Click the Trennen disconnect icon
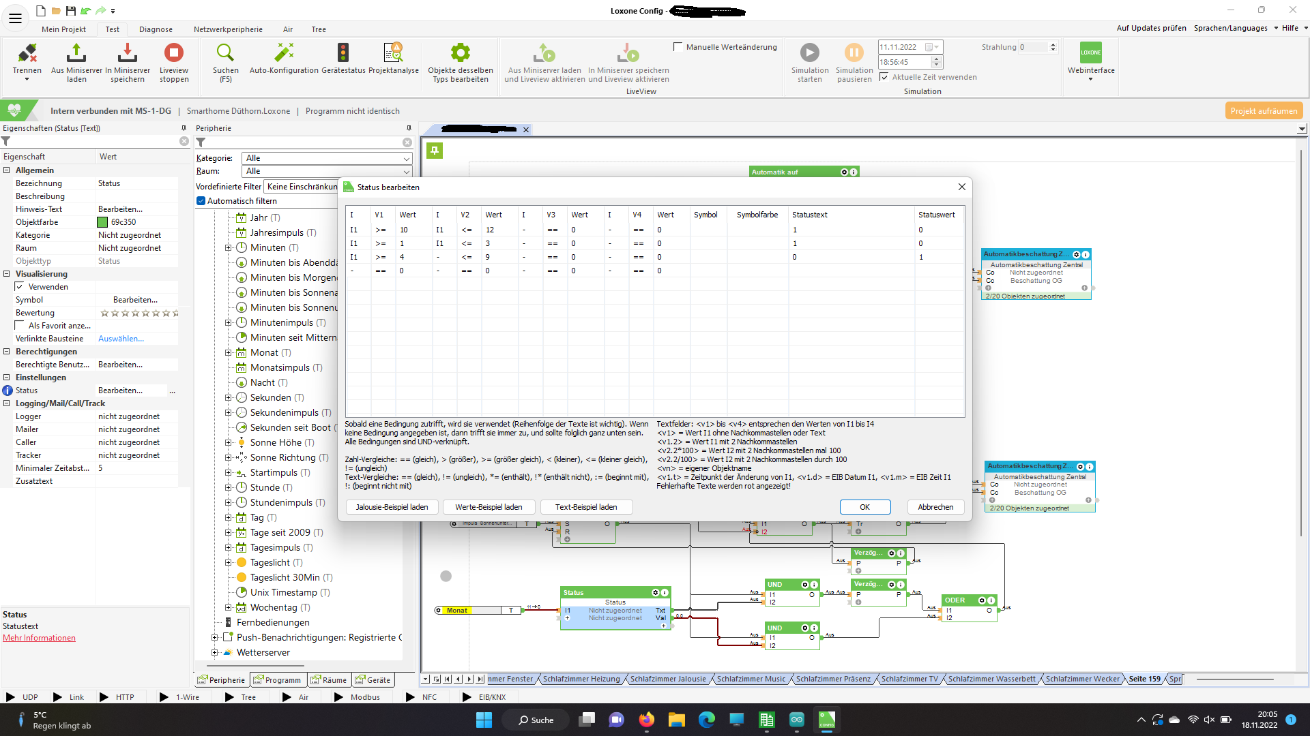1310x736 pixels. (x=27, y=54)
